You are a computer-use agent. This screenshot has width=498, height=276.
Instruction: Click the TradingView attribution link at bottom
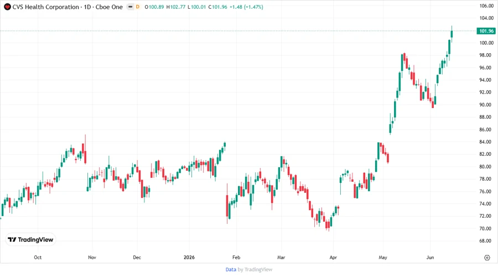point(258,270)
